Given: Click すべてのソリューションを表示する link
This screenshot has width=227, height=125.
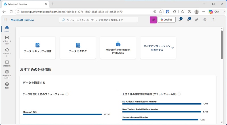Looking at the screenshot, I should [158, 48].
